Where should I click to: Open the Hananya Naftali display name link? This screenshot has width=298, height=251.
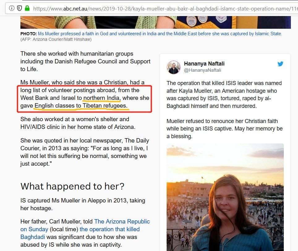[204, 64]
